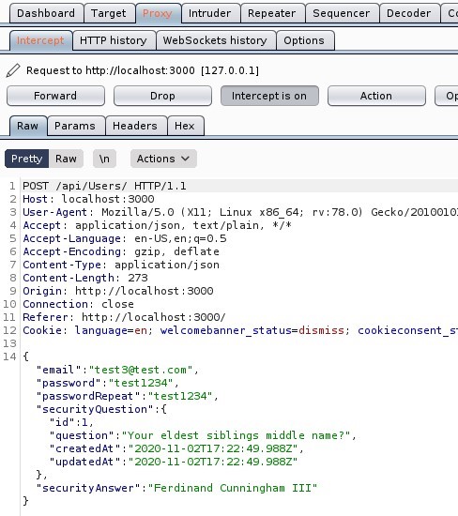The height and width of the screenshot is (516, 458).
Task: Click securityAnswer value Ferdinand Cunningham III
Action: [233, 488]
